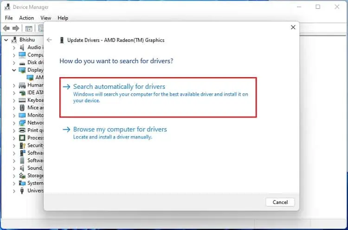Open the File menu

click(9, 18)
